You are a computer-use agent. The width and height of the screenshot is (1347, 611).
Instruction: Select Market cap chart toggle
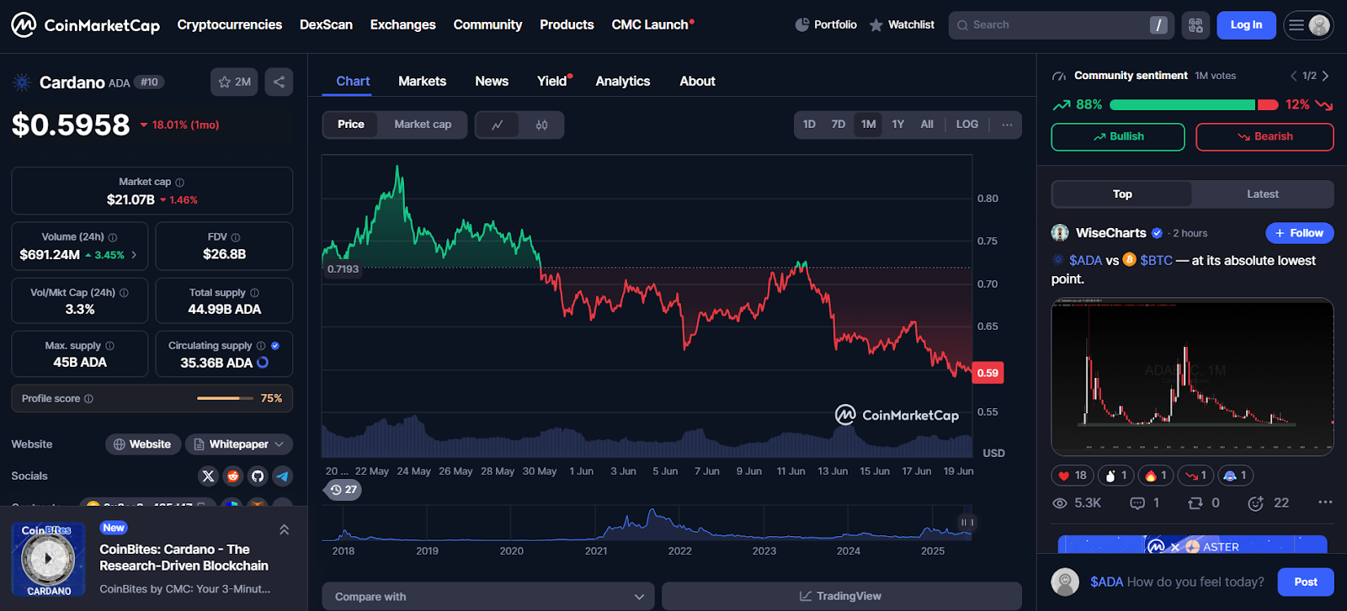coord(423,125)
